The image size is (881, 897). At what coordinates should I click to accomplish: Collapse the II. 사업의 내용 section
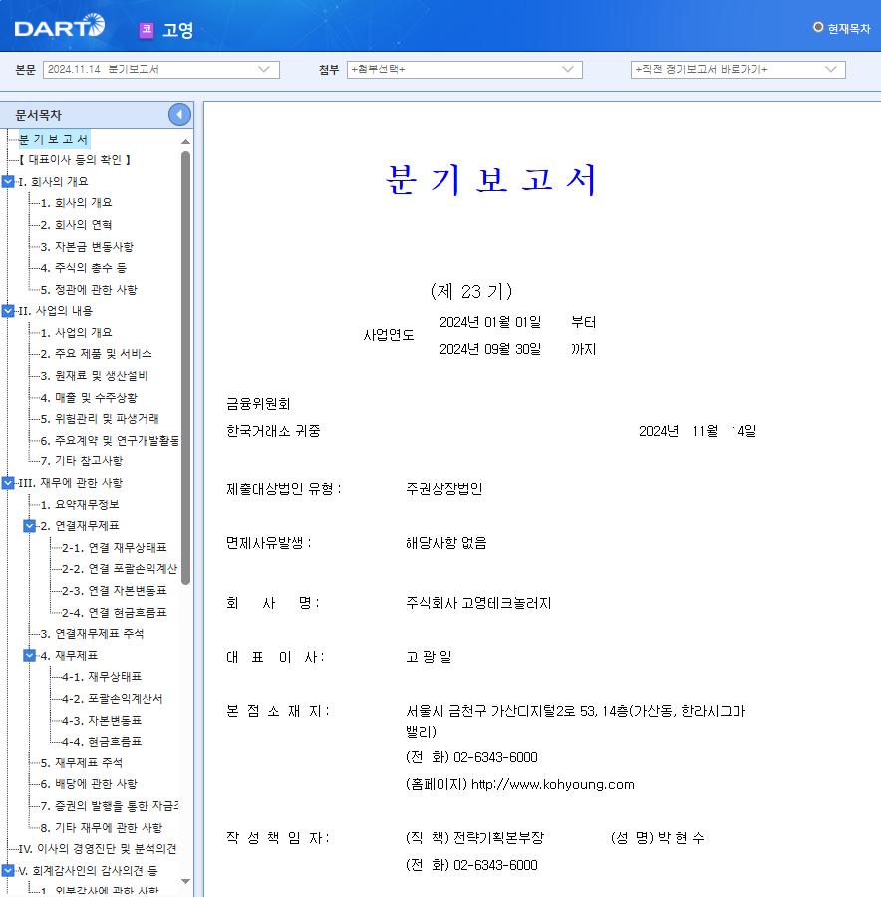[x=8, y=310]
